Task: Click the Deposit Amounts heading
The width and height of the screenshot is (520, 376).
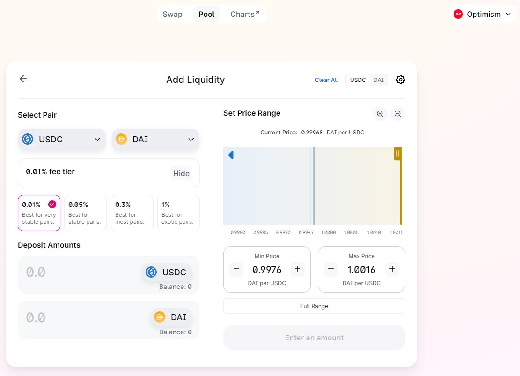Action: [x=49, y=245]
